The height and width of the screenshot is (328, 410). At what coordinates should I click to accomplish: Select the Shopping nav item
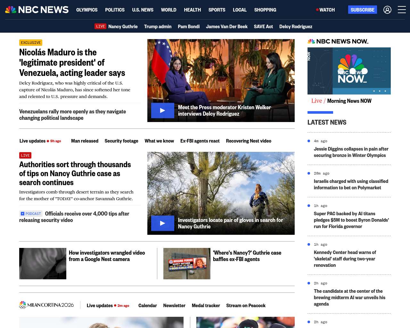pos(265,10)
